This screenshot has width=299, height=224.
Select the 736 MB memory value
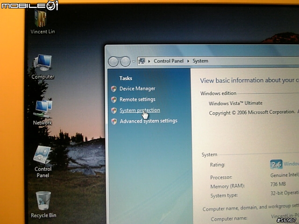(278, 184)
